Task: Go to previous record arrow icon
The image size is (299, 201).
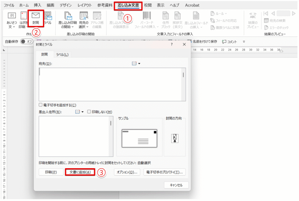Action: (273, 14)
